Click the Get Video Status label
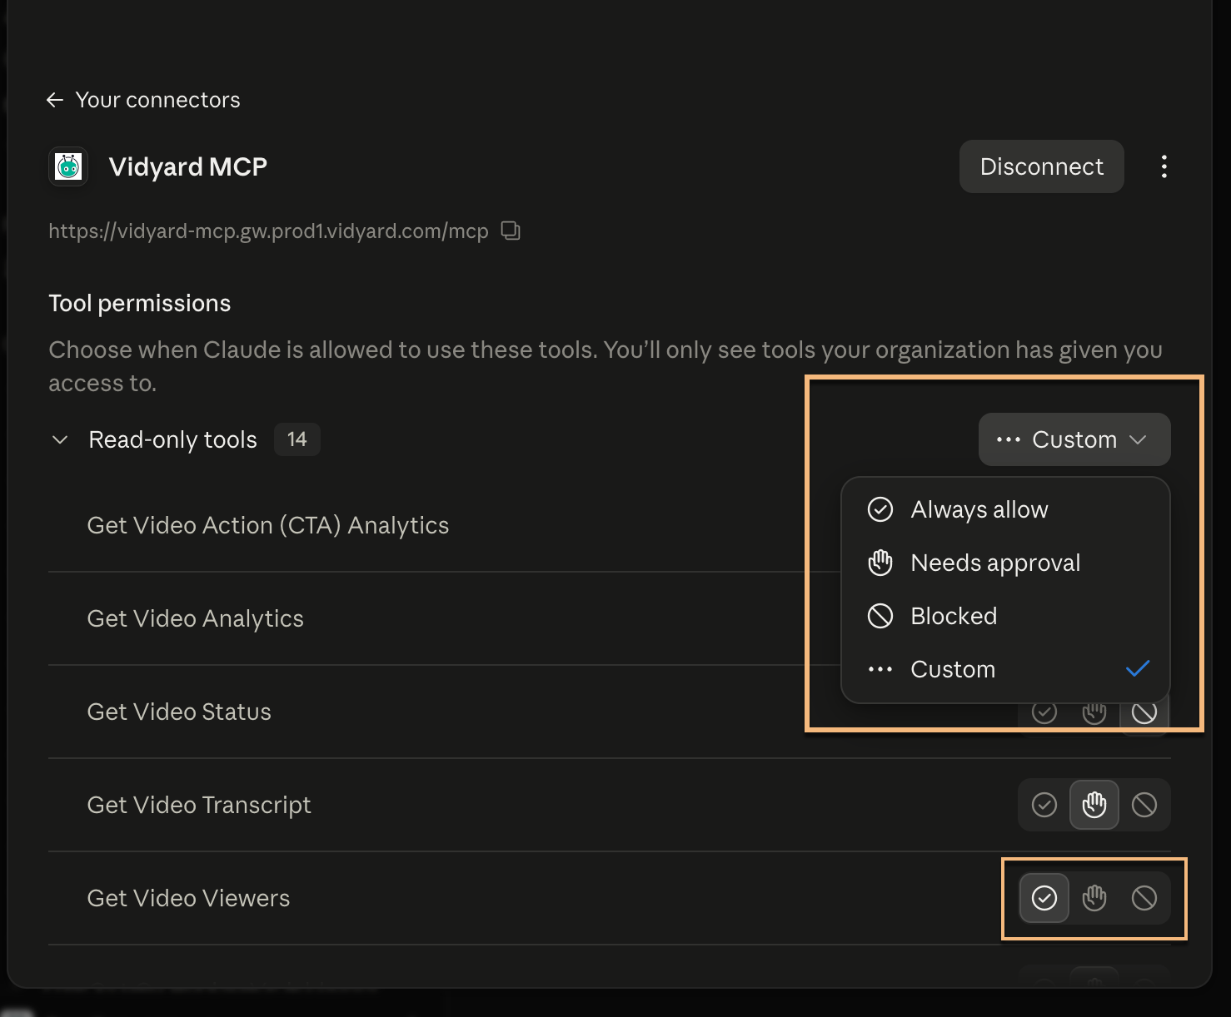This screenshot has width=1231, height=1017. click(179, 712)
